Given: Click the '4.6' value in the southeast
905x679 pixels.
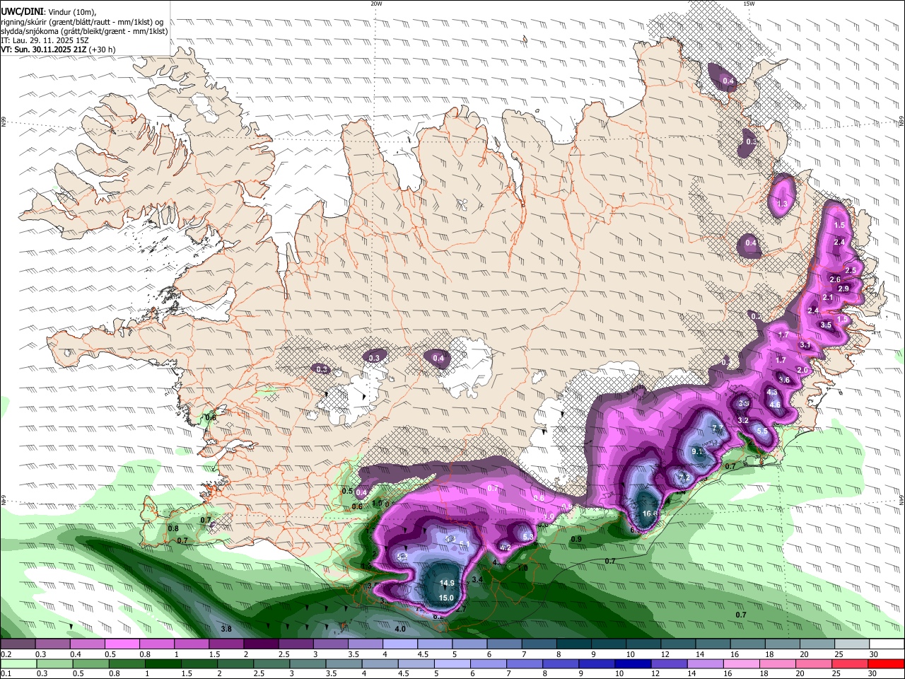Looking at the screenshot, I should (x=775, y=405).
